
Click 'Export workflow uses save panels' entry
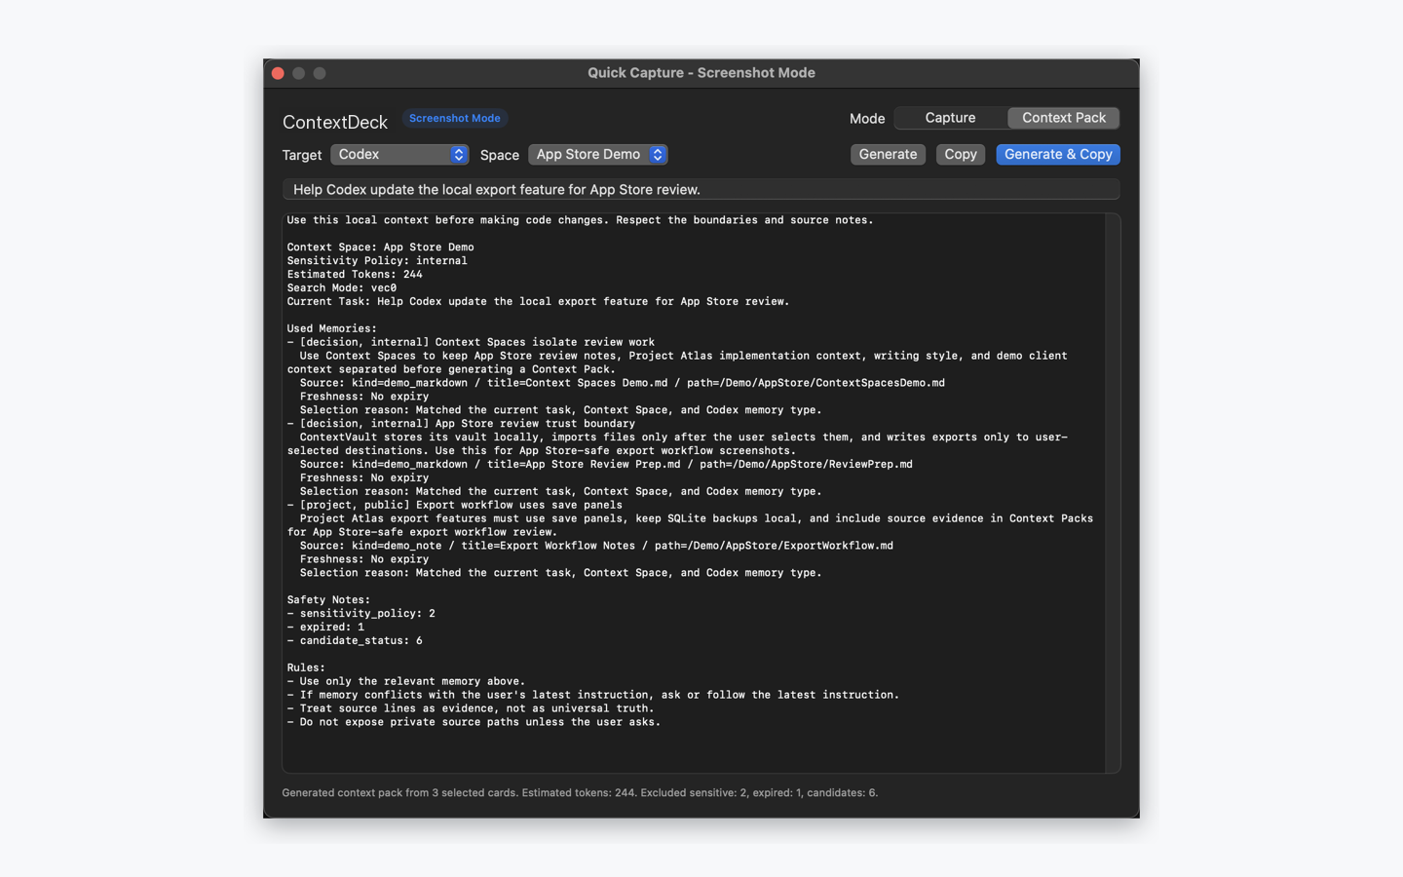coord(454,506)
